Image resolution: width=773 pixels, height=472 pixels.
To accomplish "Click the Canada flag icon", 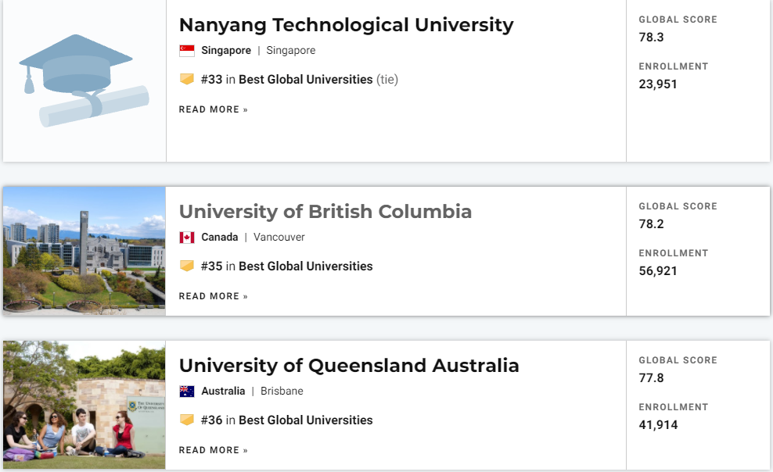I will click(x=187, y=238).
